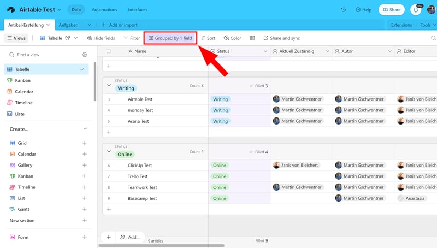Add a new Gantt view with plus
Viewport: 437px width, 248px height.
[85, 209]
